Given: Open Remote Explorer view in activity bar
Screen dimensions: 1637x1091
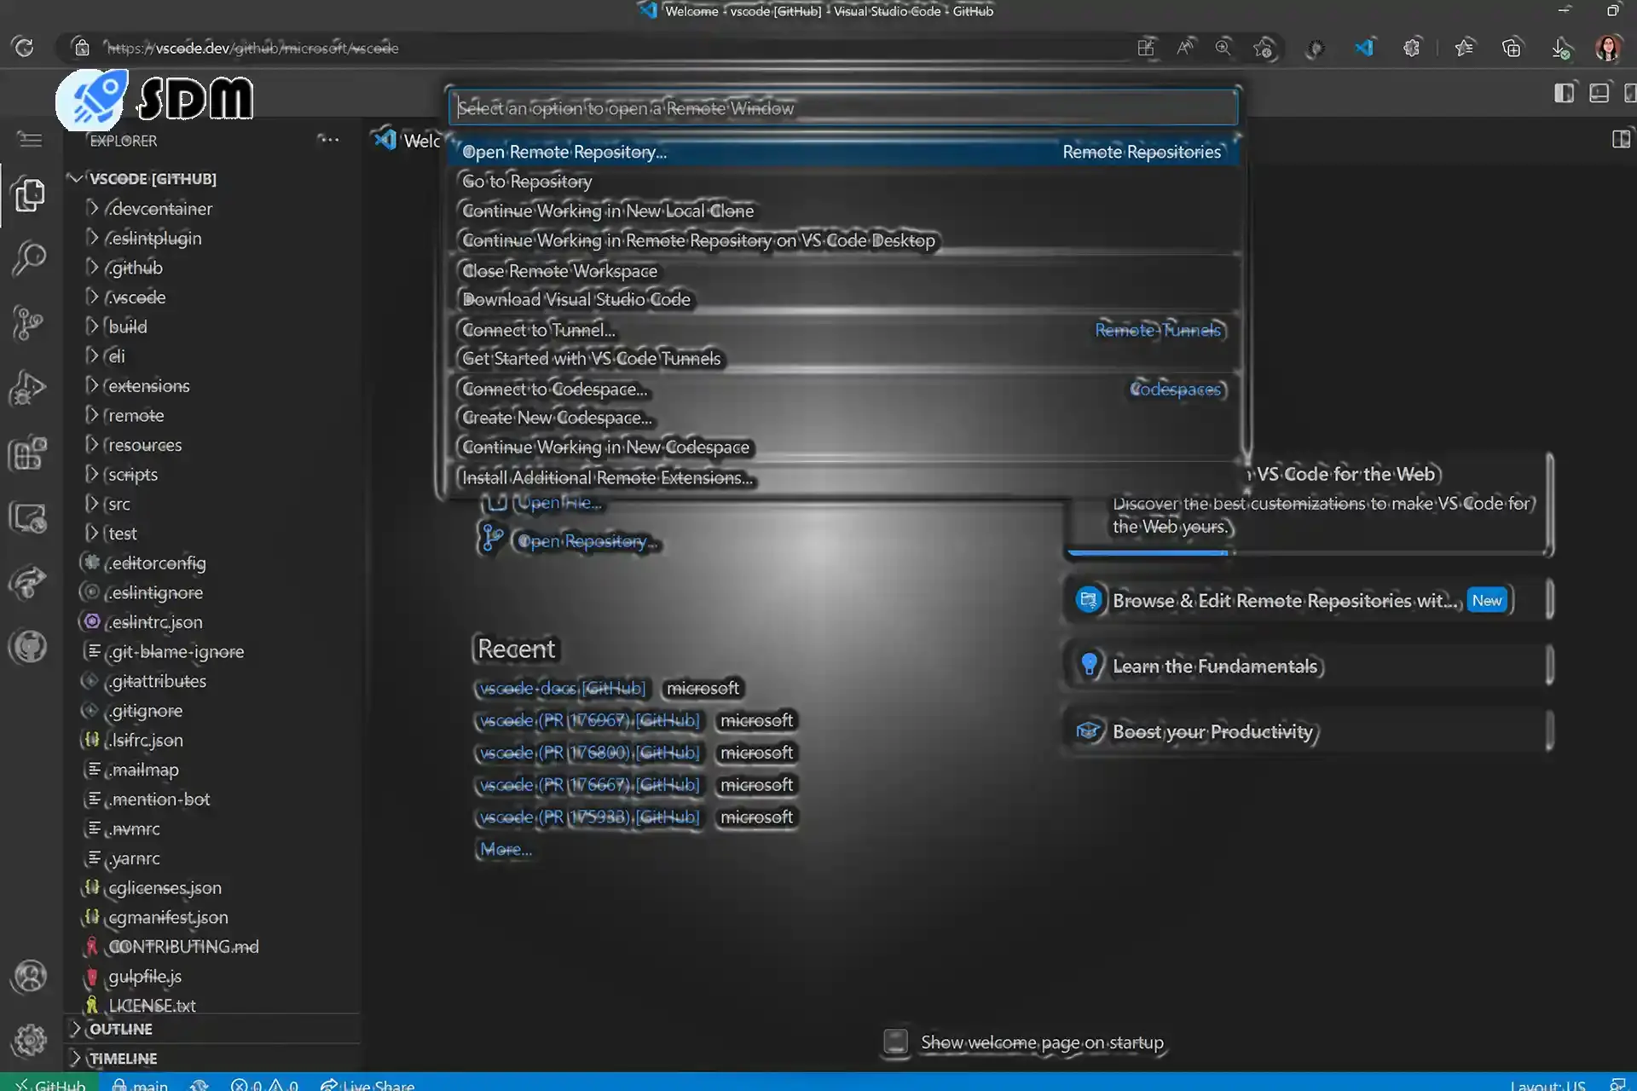Looking at the screenshot, I should pyautogui.click(x=30, y=517).
